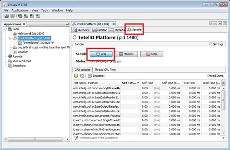The height and width of the screenshot is (150, 230).
Task: Open the document list dropdown arrow
Action: pos(220,23)
